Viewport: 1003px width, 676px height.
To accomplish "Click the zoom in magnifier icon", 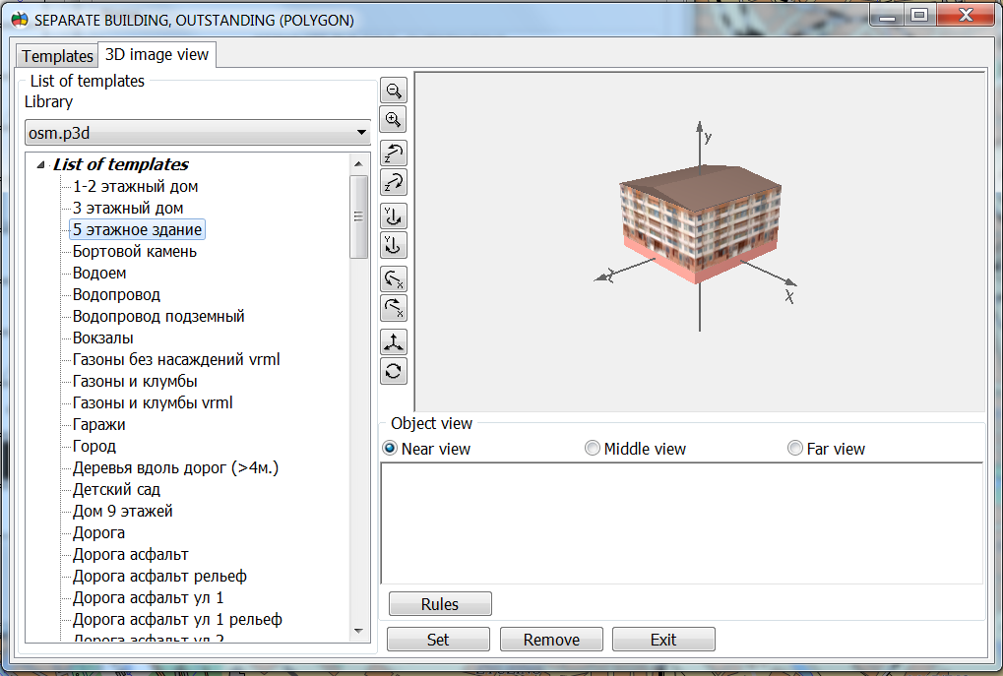I will [394, 120].
